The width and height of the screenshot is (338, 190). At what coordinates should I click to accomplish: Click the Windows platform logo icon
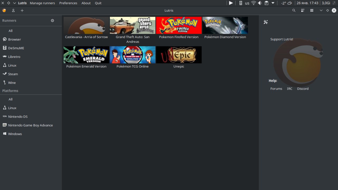tap(4, 134)
